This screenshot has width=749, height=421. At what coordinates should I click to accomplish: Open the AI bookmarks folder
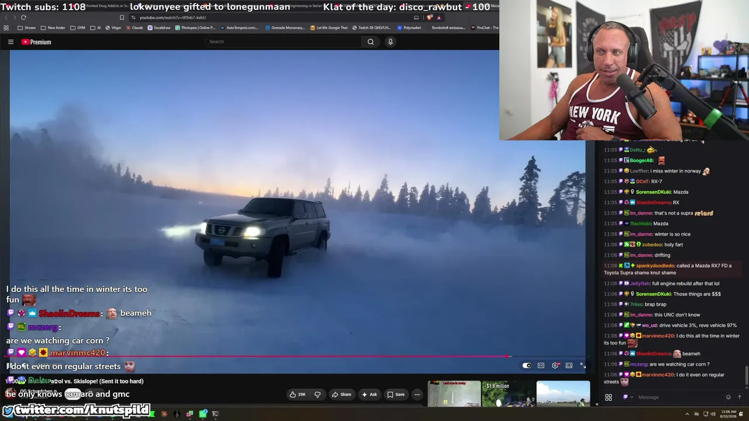[95, 27]
